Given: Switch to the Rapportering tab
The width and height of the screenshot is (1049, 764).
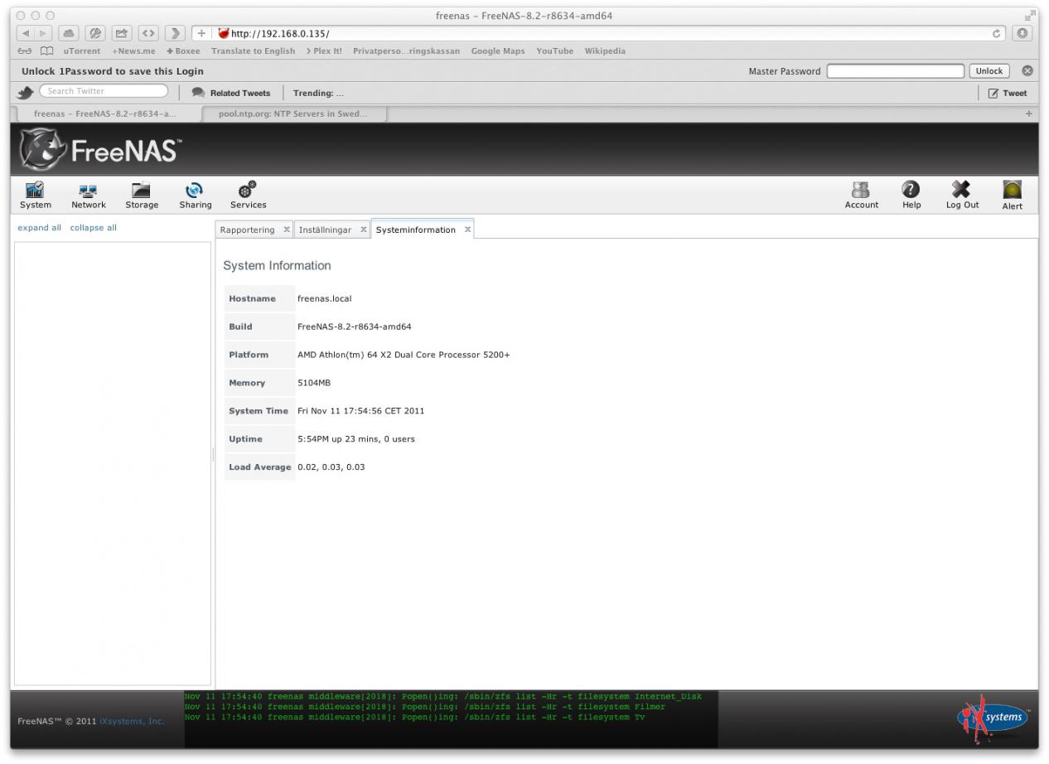Looking at the screenshot, I should (247, 230).
